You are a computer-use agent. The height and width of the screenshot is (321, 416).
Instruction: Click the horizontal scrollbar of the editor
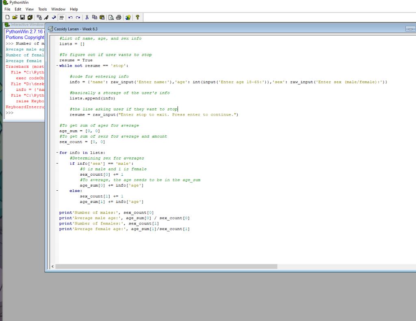coord(162,266)
